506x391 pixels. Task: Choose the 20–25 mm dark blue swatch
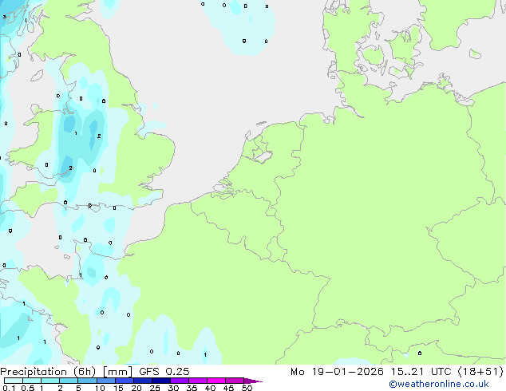(x=142, y=381)
